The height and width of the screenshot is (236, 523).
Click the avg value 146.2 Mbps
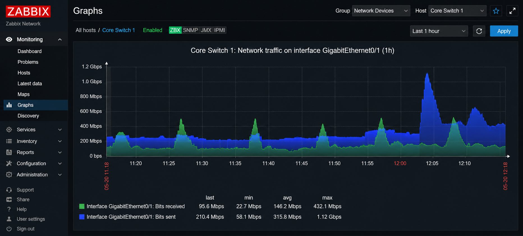[287, 206]
